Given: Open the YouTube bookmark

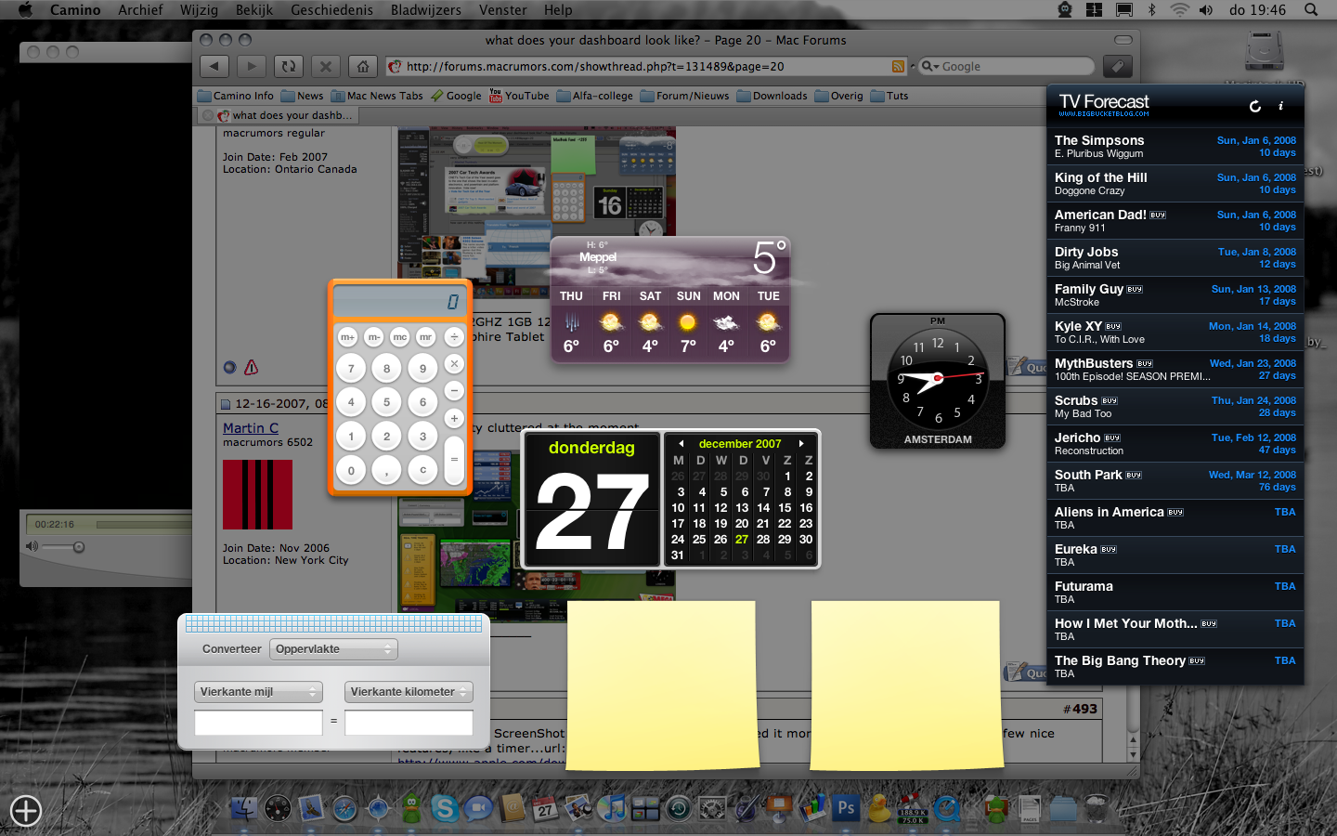Looking at the screenshot, I should (519, 96).
